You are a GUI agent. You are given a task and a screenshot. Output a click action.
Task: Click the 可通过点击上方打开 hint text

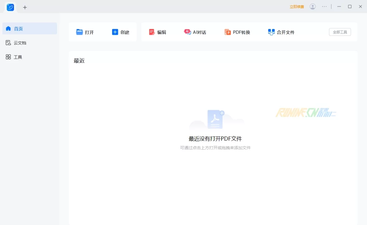(x=215, y=148)
